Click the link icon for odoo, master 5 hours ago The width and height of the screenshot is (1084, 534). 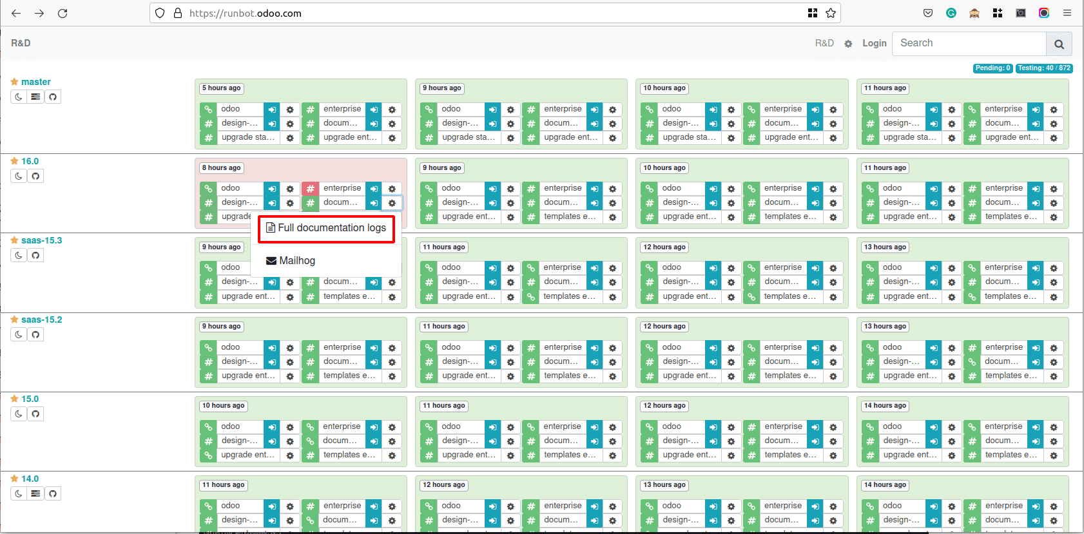pos(208,110)
